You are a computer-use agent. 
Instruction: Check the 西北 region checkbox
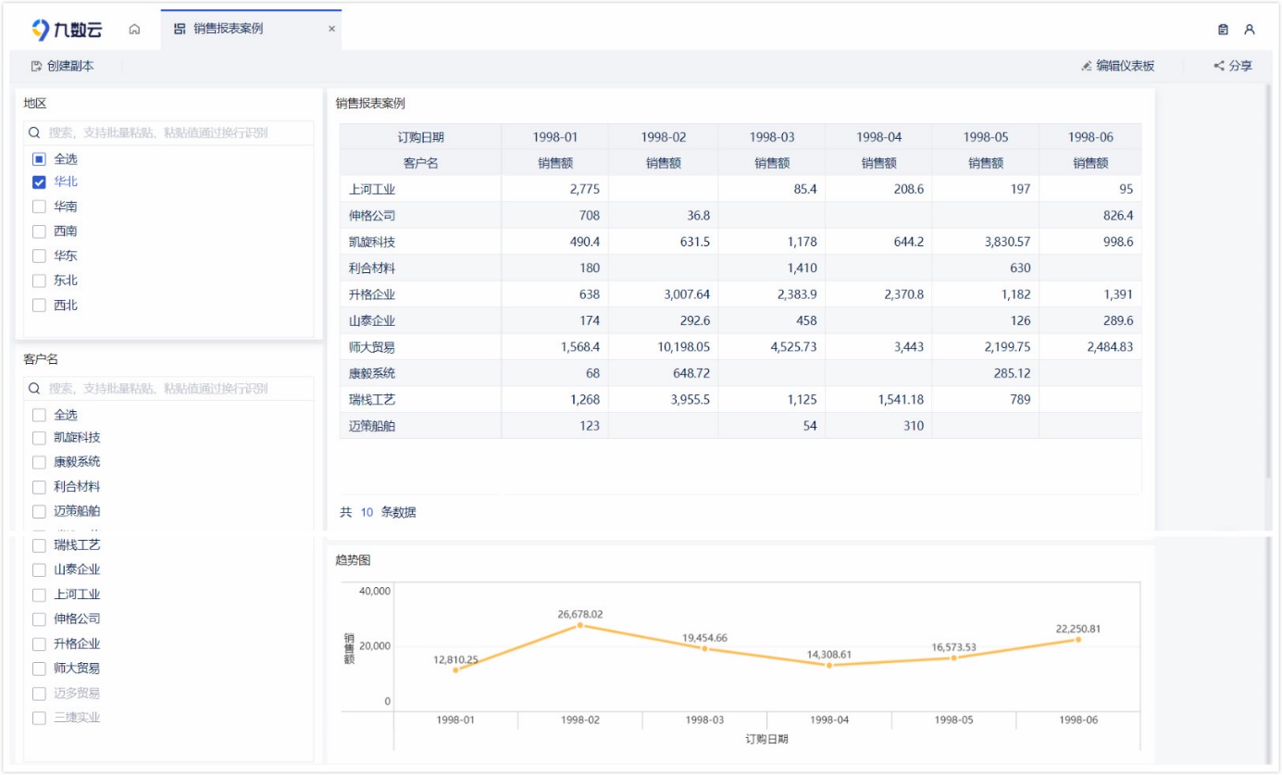point(39,305)
